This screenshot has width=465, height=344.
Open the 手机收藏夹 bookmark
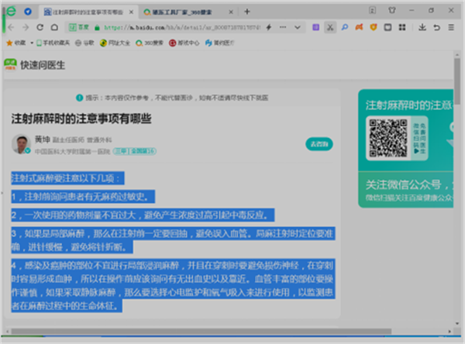pos(53,43)
